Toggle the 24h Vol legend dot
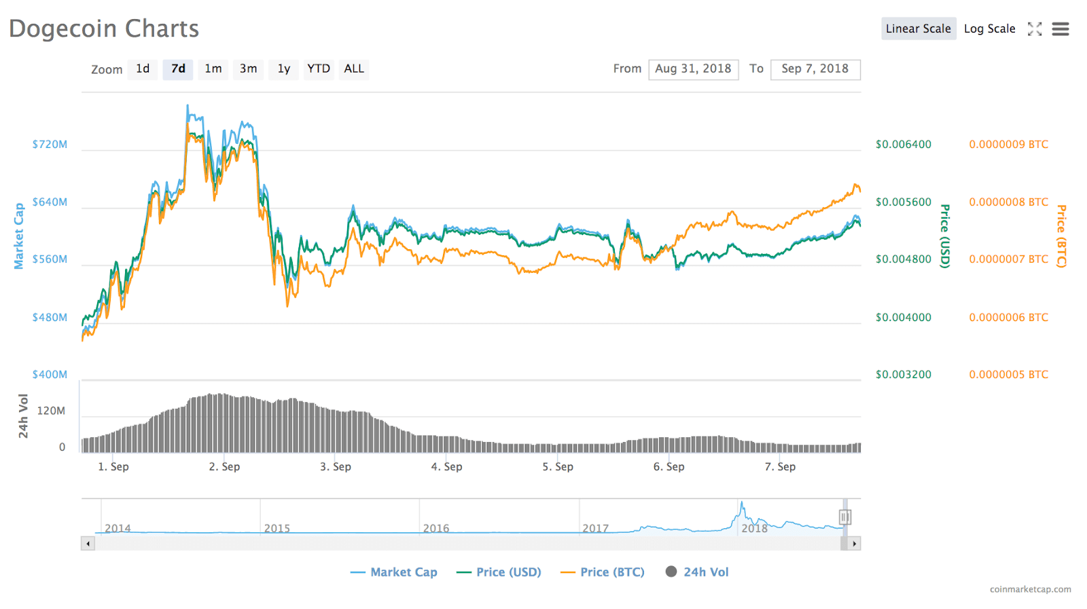The width and height of the screenshot is (1087, 609). pyautogui.click(x=671, y=572)
